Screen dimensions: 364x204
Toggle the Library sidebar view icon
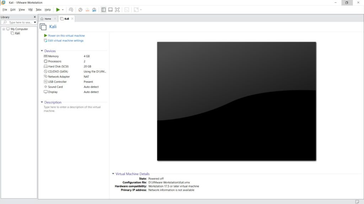[x=103, y=10]
